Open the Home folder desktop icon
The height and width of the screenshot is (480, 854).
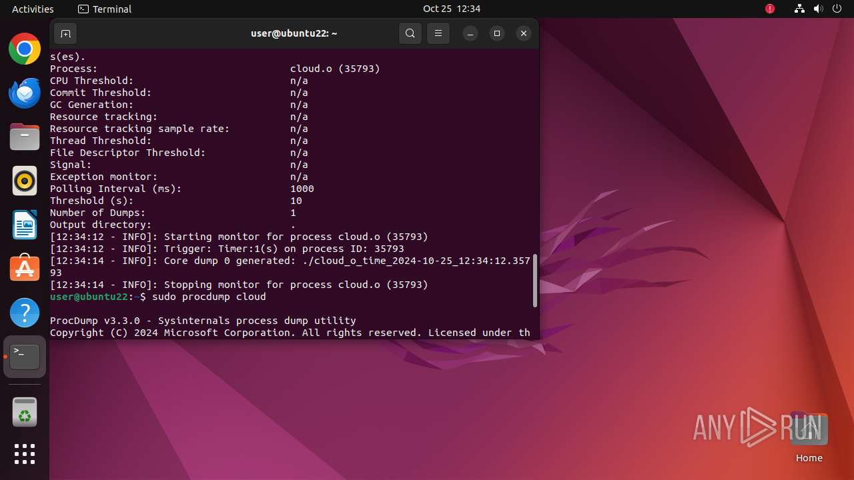[809, 437]
